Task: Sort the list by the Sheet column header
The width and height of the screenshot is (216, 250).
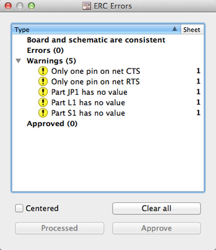Action: 192,30
